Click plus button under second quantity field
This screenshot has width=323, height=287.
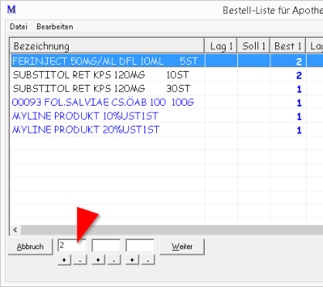pos(98,260)
